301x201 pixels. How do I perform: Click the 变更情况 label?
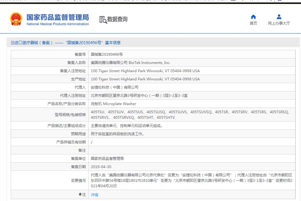(x=78, y=181)
